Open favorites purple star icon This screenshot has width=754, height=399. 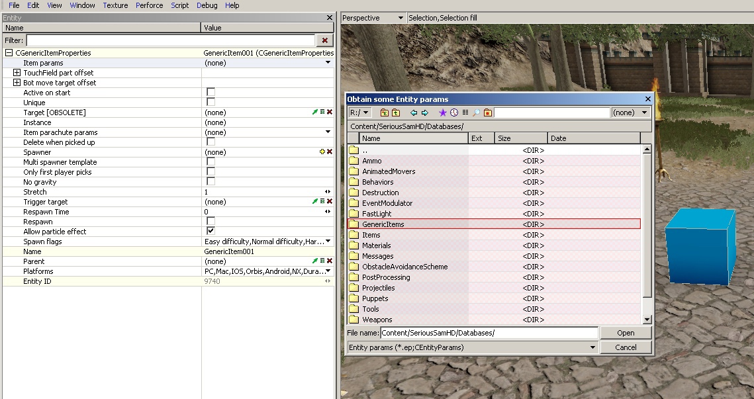coord(443,112)
